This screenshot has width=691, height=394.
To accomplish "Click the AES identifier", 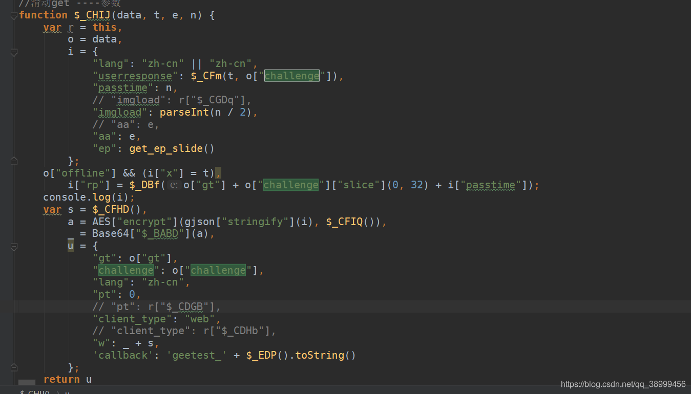I will pyautogui.click(x=101, y=222).
